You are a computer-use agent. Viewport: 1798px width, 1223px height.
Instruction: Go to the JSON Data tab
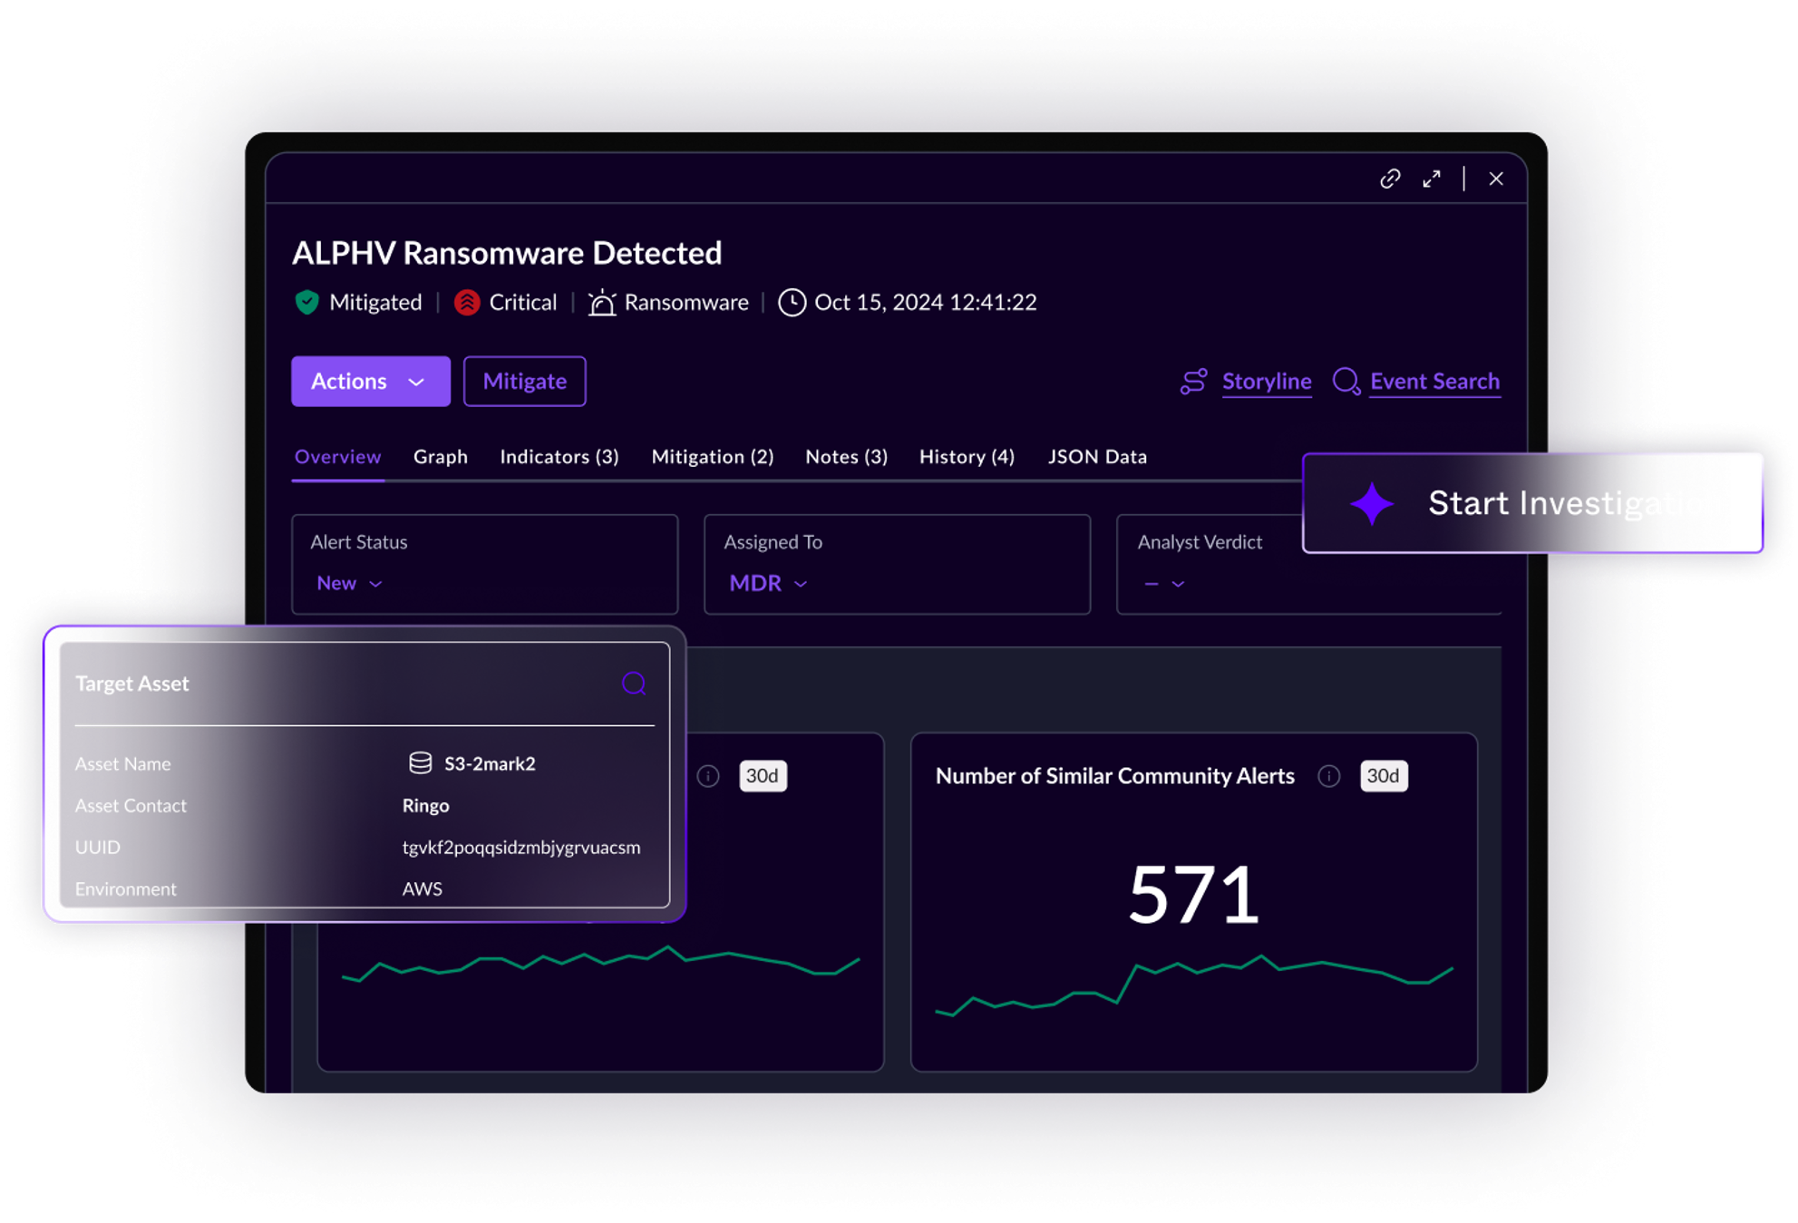click(x=1097, y=457)
